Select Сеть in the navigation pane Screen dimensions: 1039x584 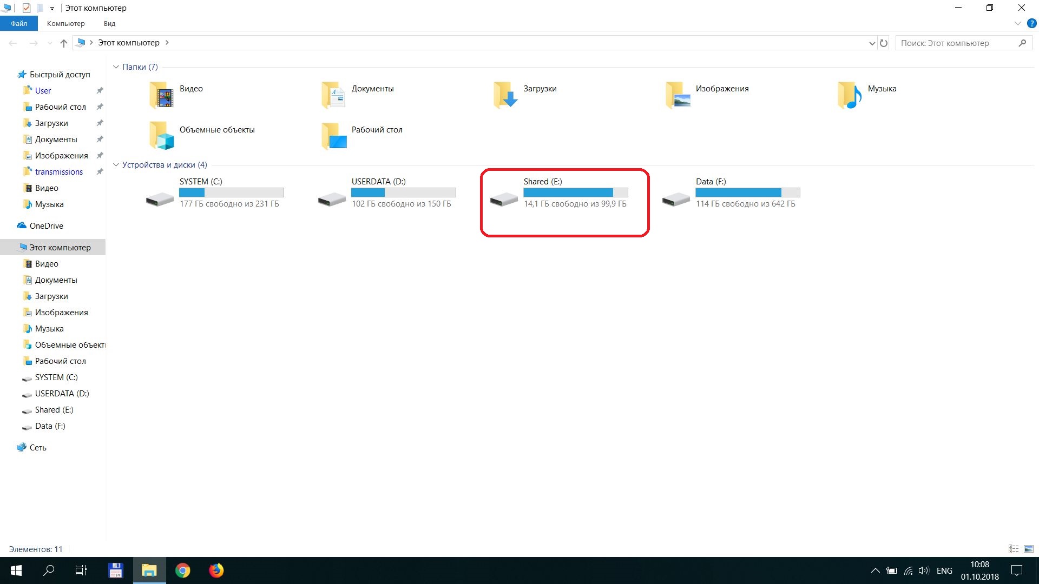click(x=38, y=448)
